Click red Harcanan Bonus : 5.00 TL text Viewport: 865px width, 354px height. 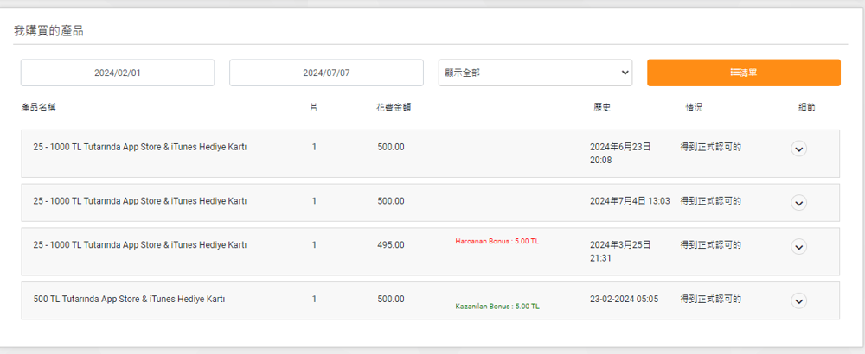pyautogui.click(x=497, y=242)
